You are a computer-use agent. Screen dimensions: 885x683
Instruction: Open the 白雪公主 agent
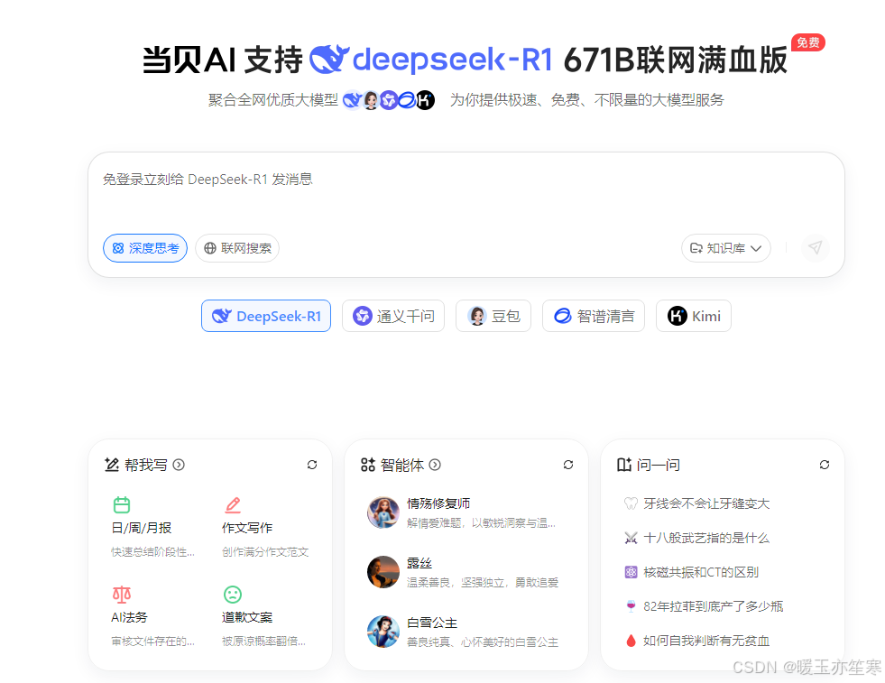tap(466, 632)
